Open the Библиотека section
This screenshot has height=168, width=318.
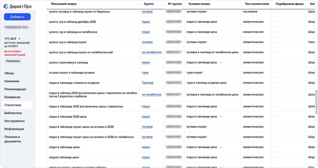point(13,113)
